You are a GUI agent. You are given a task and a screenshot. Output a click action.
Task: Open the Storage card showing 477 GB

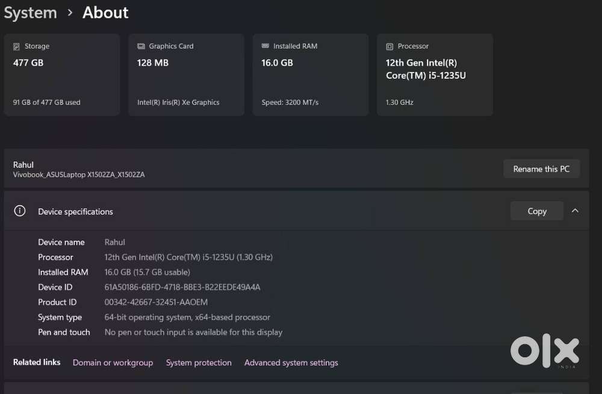click(61, 75)
